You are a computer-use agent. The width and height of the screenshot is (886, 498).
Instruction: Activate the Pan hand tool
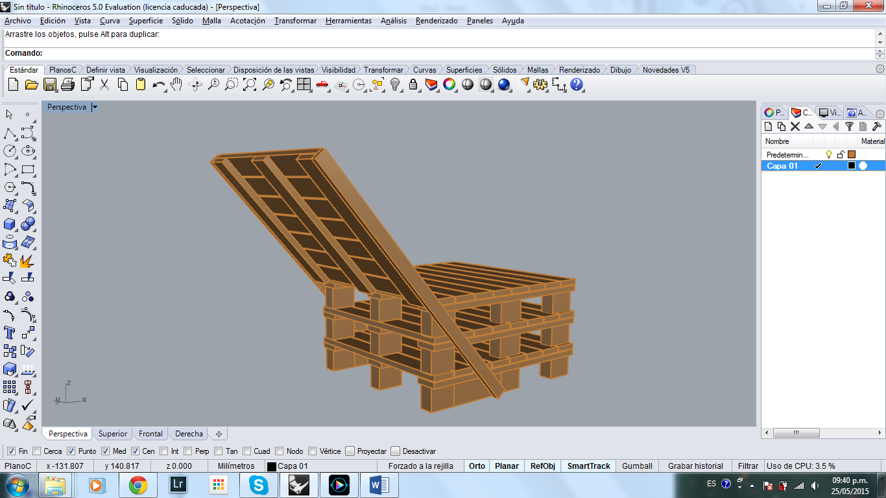pyautogui.click(x=176, y=84)
